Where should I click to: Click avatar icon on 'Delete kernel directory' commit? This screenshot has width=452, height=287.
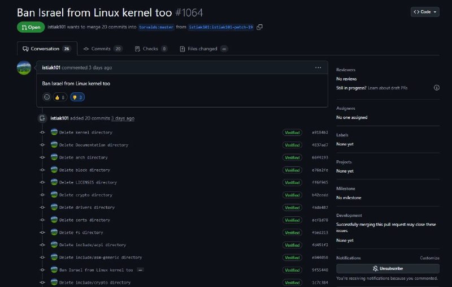[x=54, y=132]
